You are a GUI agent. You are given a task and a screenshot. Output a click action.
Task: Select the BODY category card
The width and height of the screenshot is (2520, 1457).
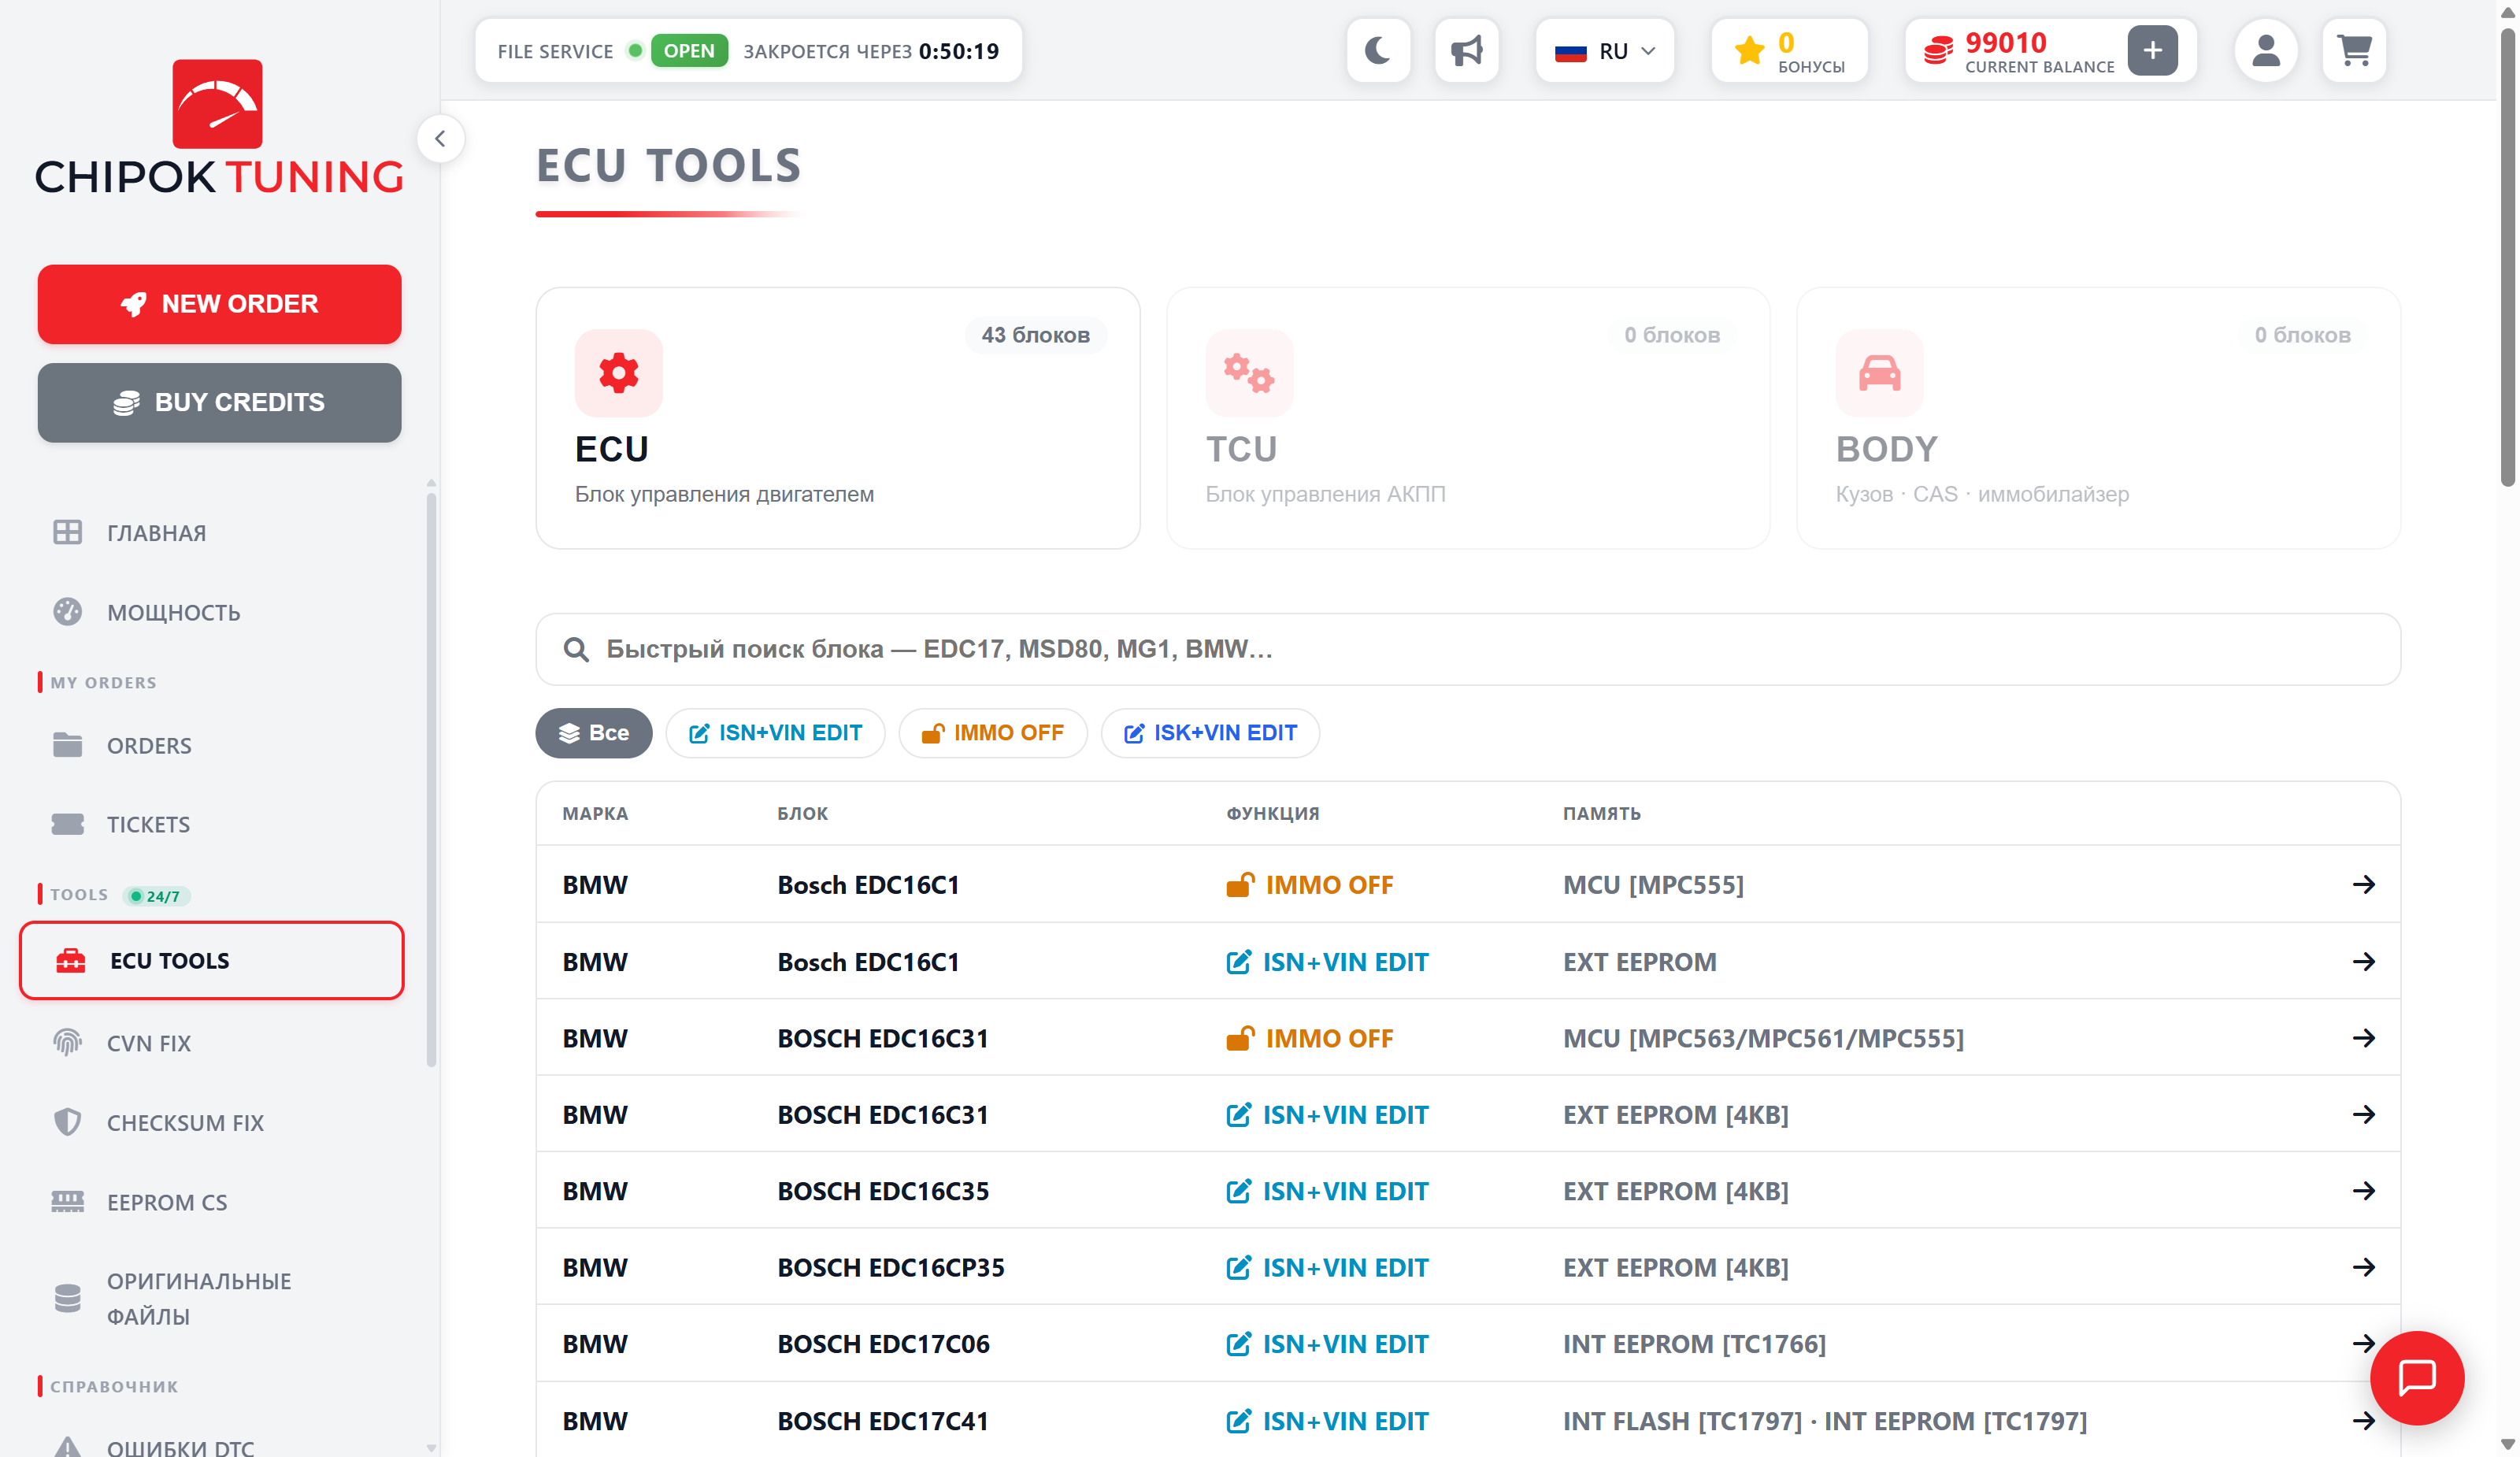[x=2098, y=418]
